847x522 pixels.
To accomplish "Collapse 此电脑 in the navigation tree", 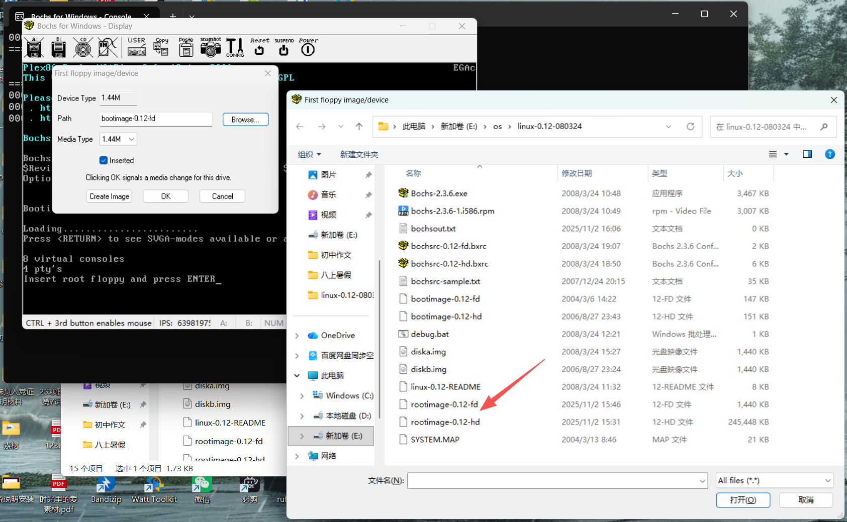I will coord(297,376).
